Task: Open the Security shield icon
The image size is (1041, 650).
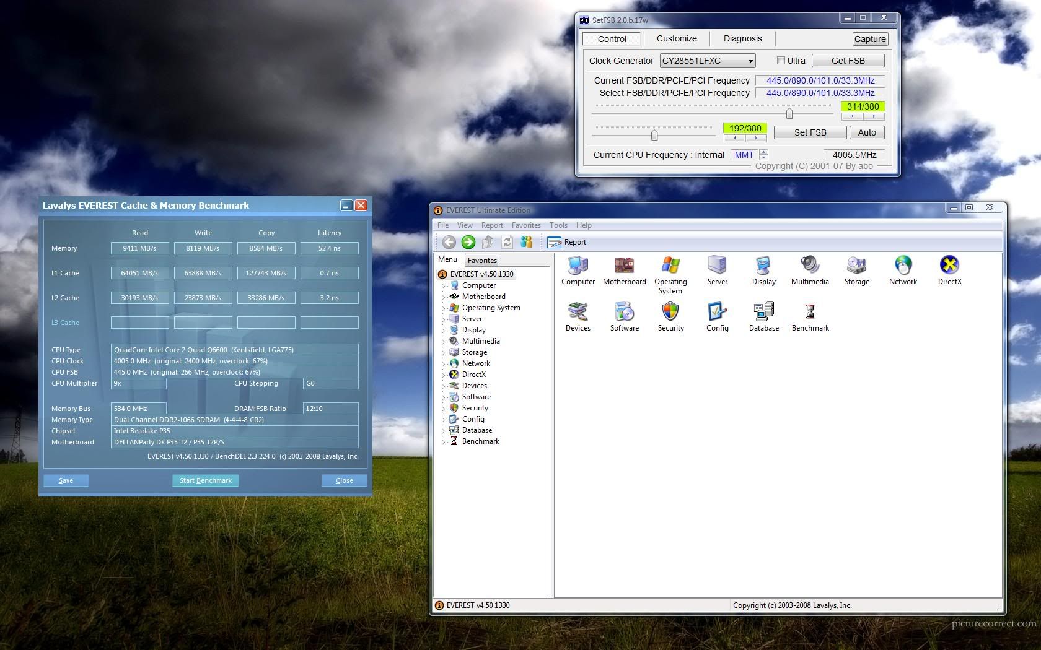Action: (x=670, y=312)
